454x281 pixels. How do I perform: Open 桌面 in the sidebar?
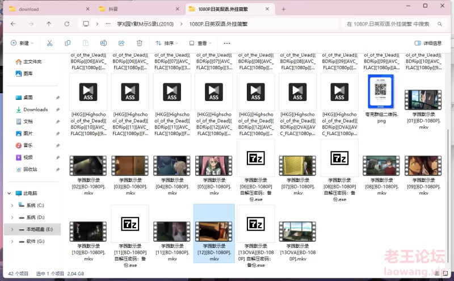point(24,98)
